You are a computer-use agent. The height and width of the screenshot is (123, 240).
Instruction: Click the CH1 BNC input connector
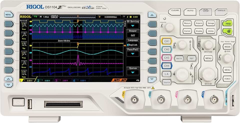[135, 100]
